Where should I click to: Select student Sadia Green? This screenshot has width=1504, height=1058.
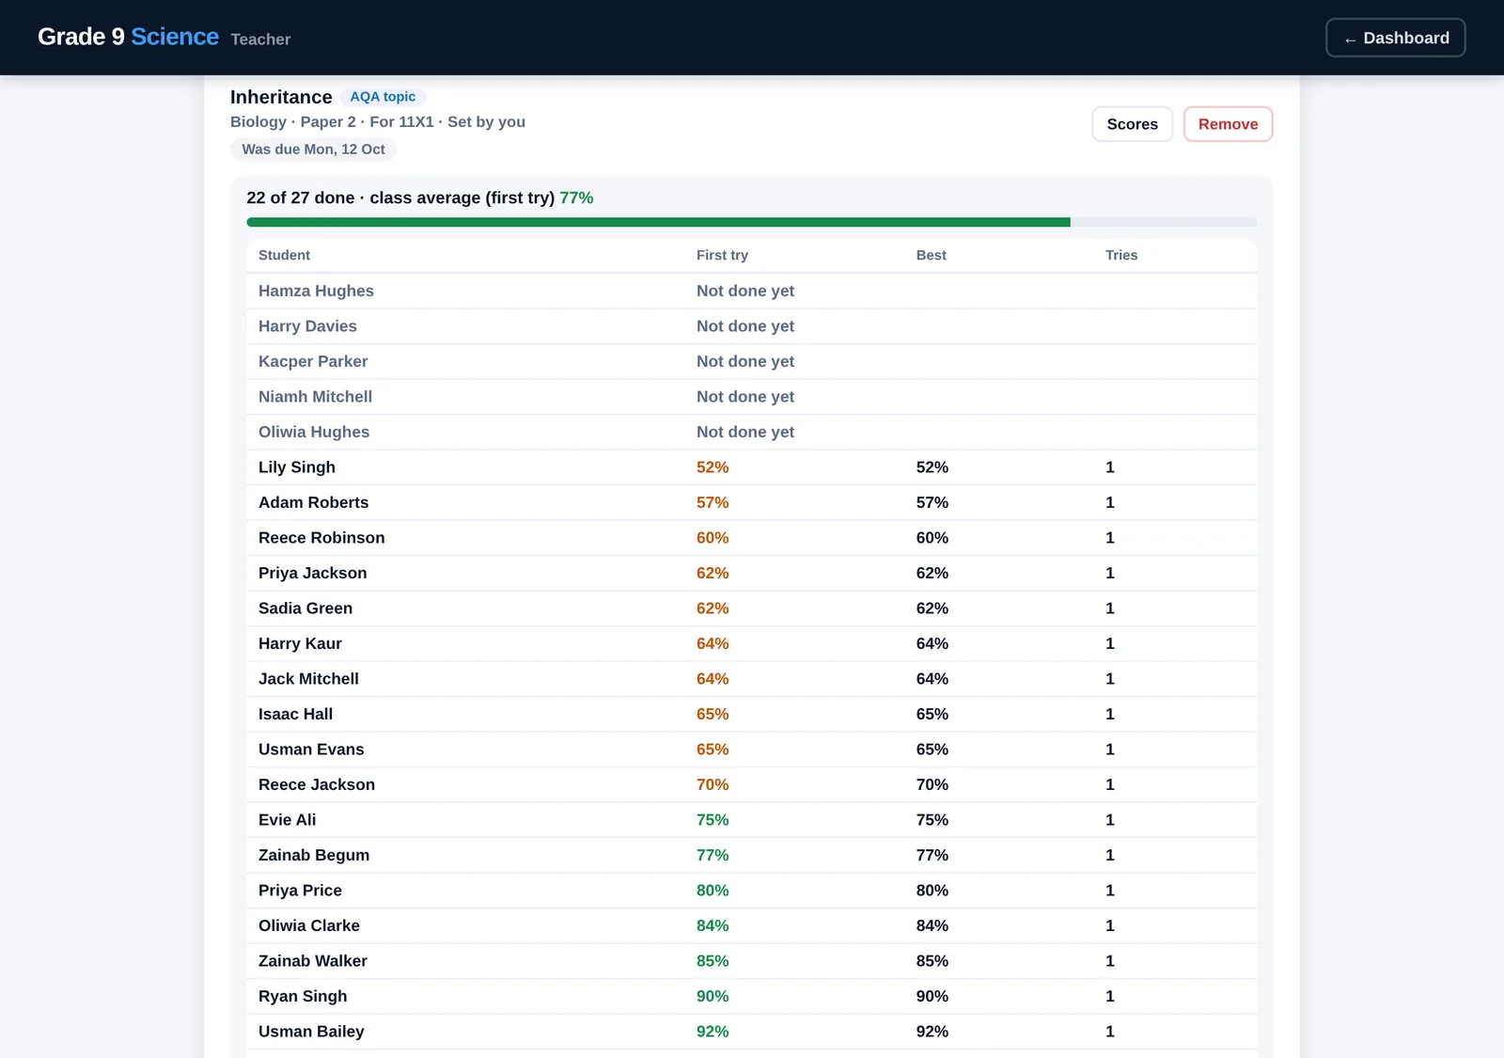[x=305, y=608]
